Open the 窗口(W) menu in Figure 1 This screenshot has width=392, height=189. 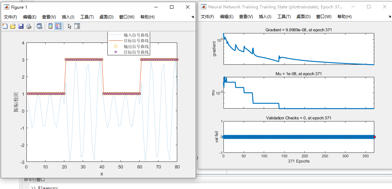tap(127, 17)
